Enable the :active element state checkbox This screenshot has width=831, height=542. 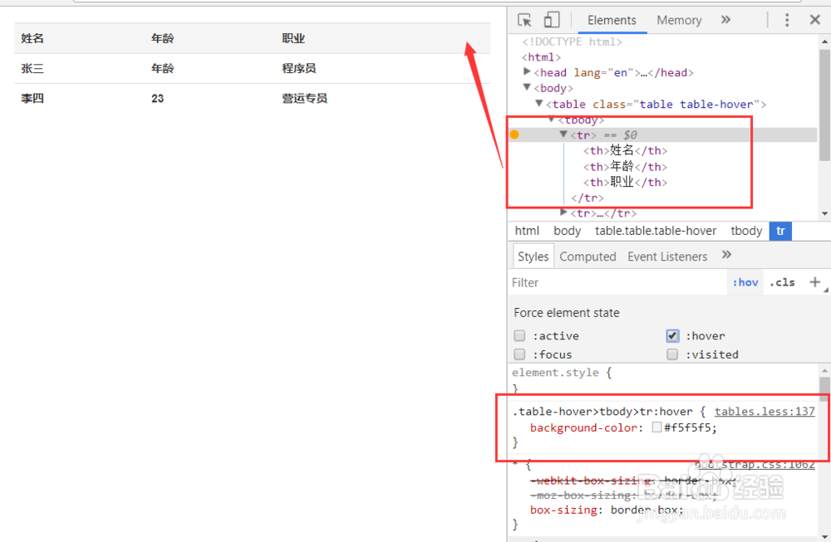tap(519, 335)
